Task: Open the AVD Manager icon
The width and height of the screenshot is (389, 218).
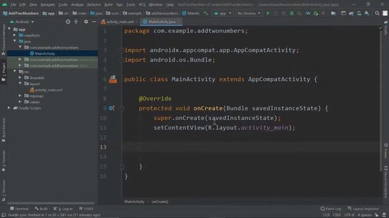Action: click(x=359, y=13)
